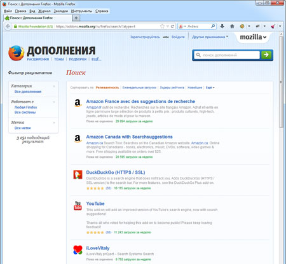
Task: Click the green lock site identity icon
Action: click(15, 27)
